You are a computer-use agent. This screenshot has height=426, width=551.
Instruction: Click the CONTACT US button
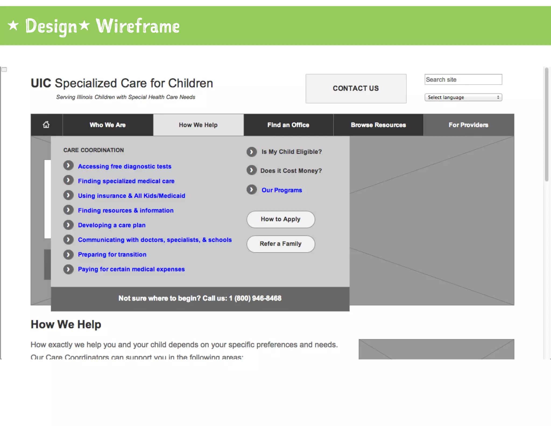(x=356, y=89)
